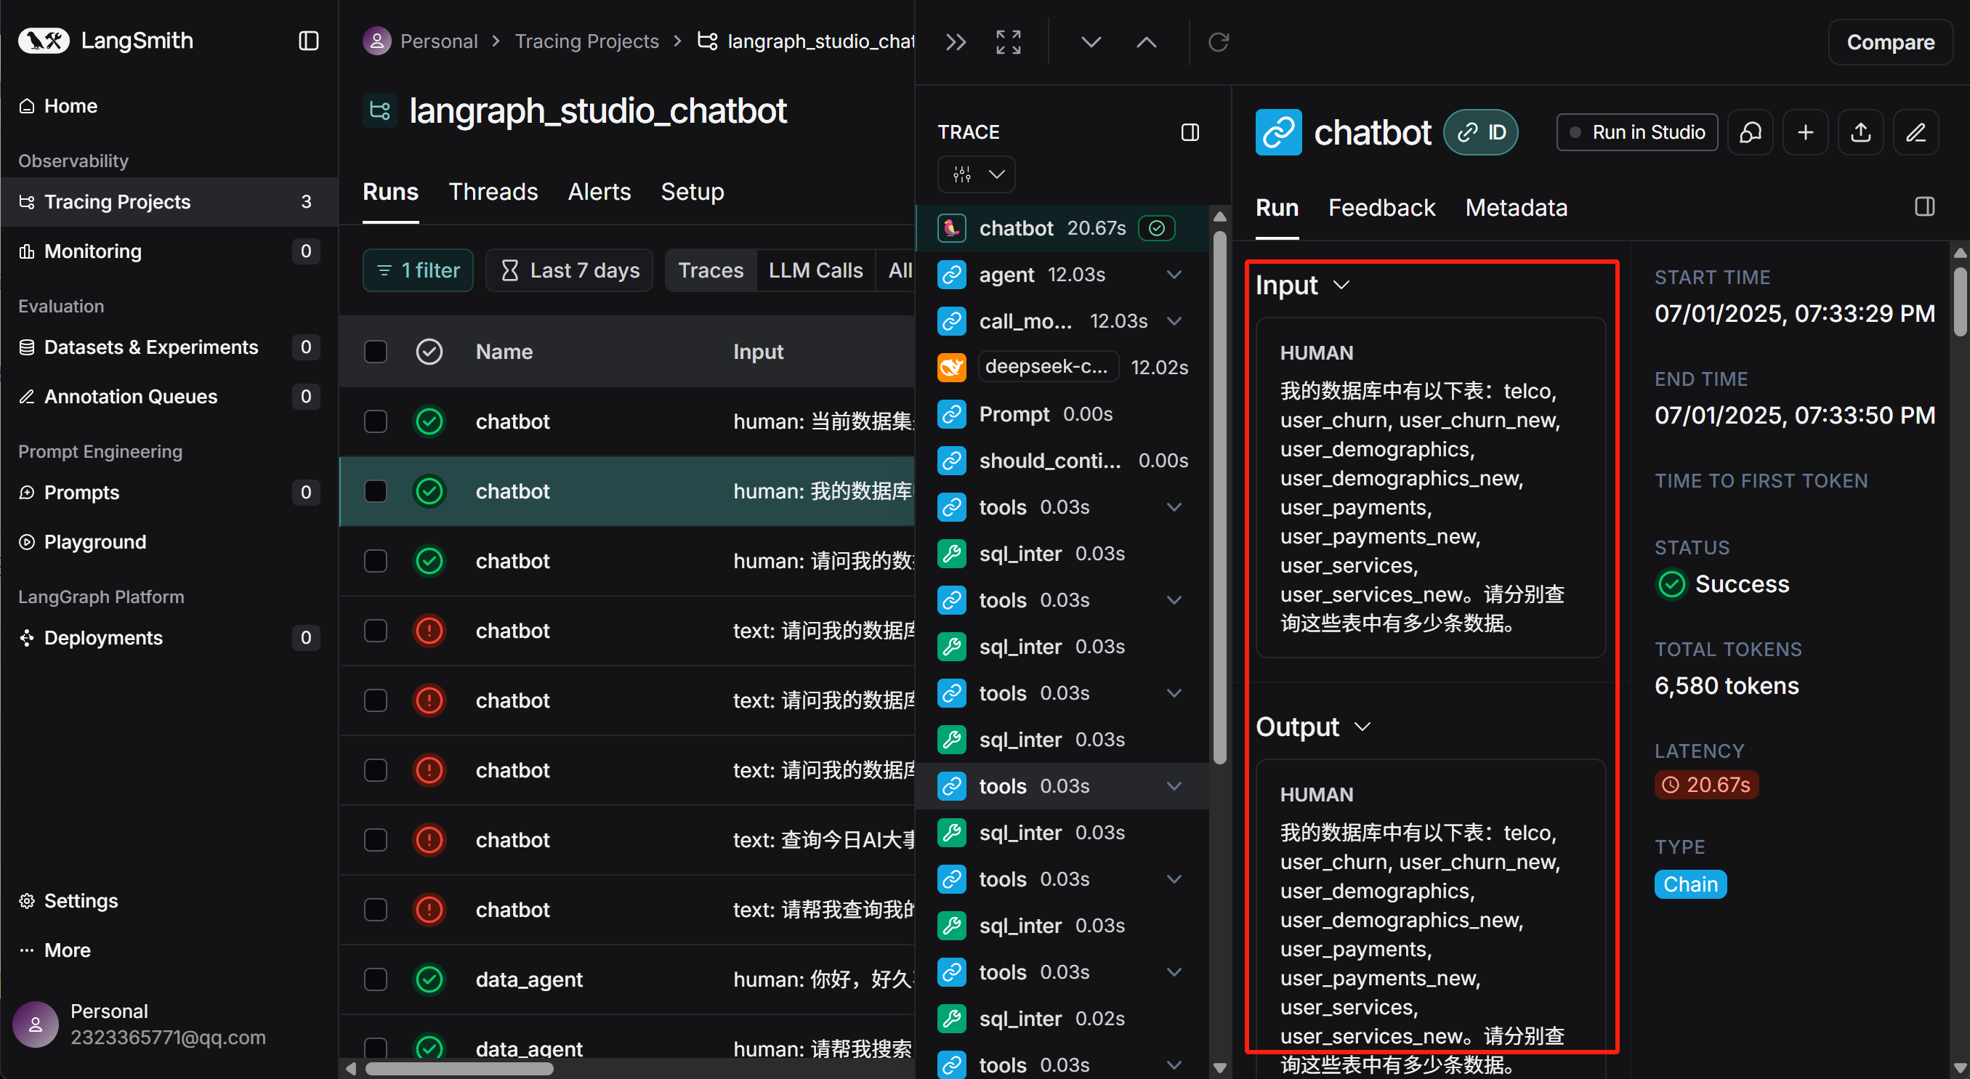Click the plus icon to add to dataset

pos(1806,132)
